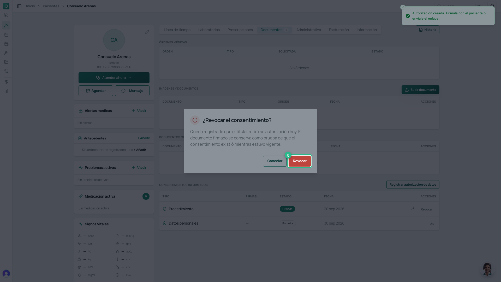Open the task list icon in sidebar
This screenshot has height=282, width=501.
(6, 71)
